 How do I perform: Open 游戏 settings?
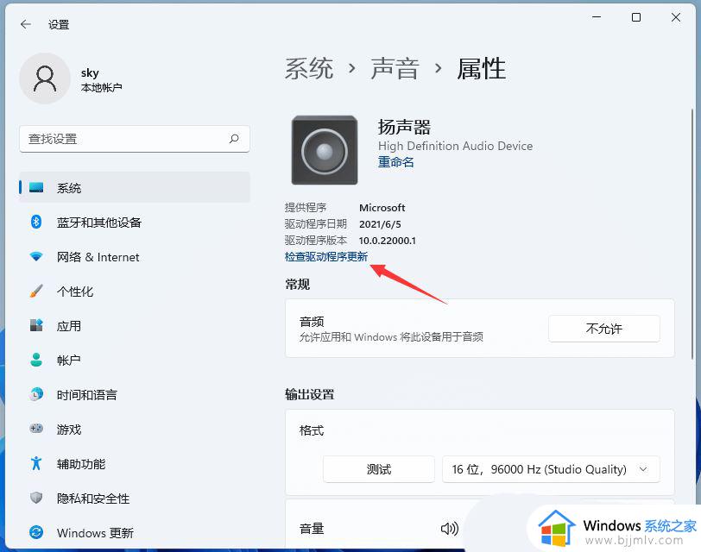click(135, 430)
